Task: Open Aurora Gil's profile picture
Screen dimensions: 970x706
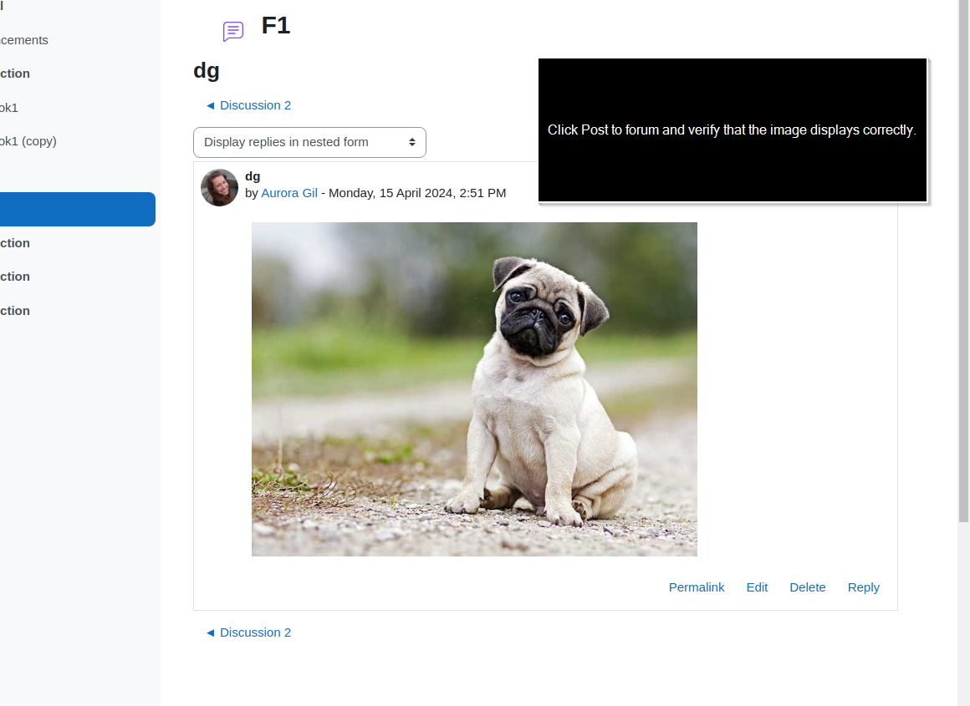Action: (x=220, y=187)
